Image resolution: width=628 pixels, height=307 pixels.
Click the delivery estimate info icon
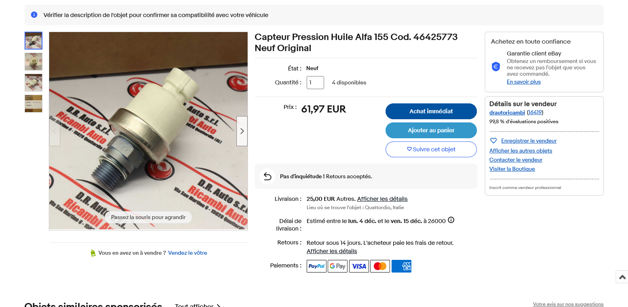pyautogui.click(x=451, y=220)
